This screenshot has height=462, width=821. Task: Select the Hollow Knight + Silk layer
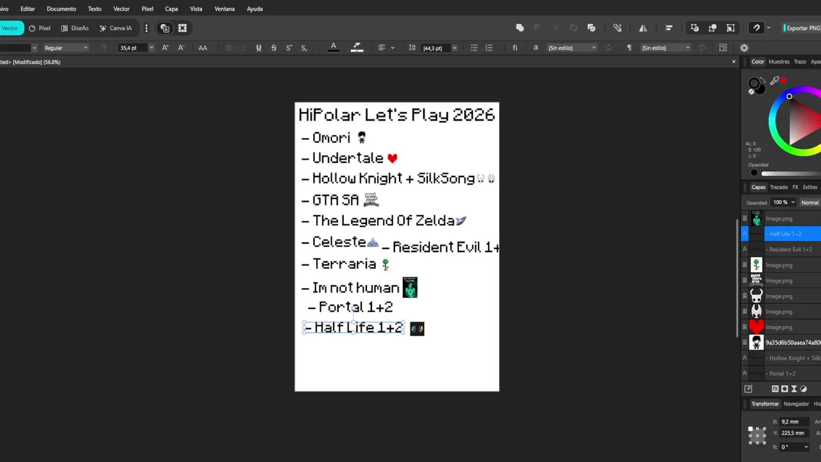pos(781,358)
